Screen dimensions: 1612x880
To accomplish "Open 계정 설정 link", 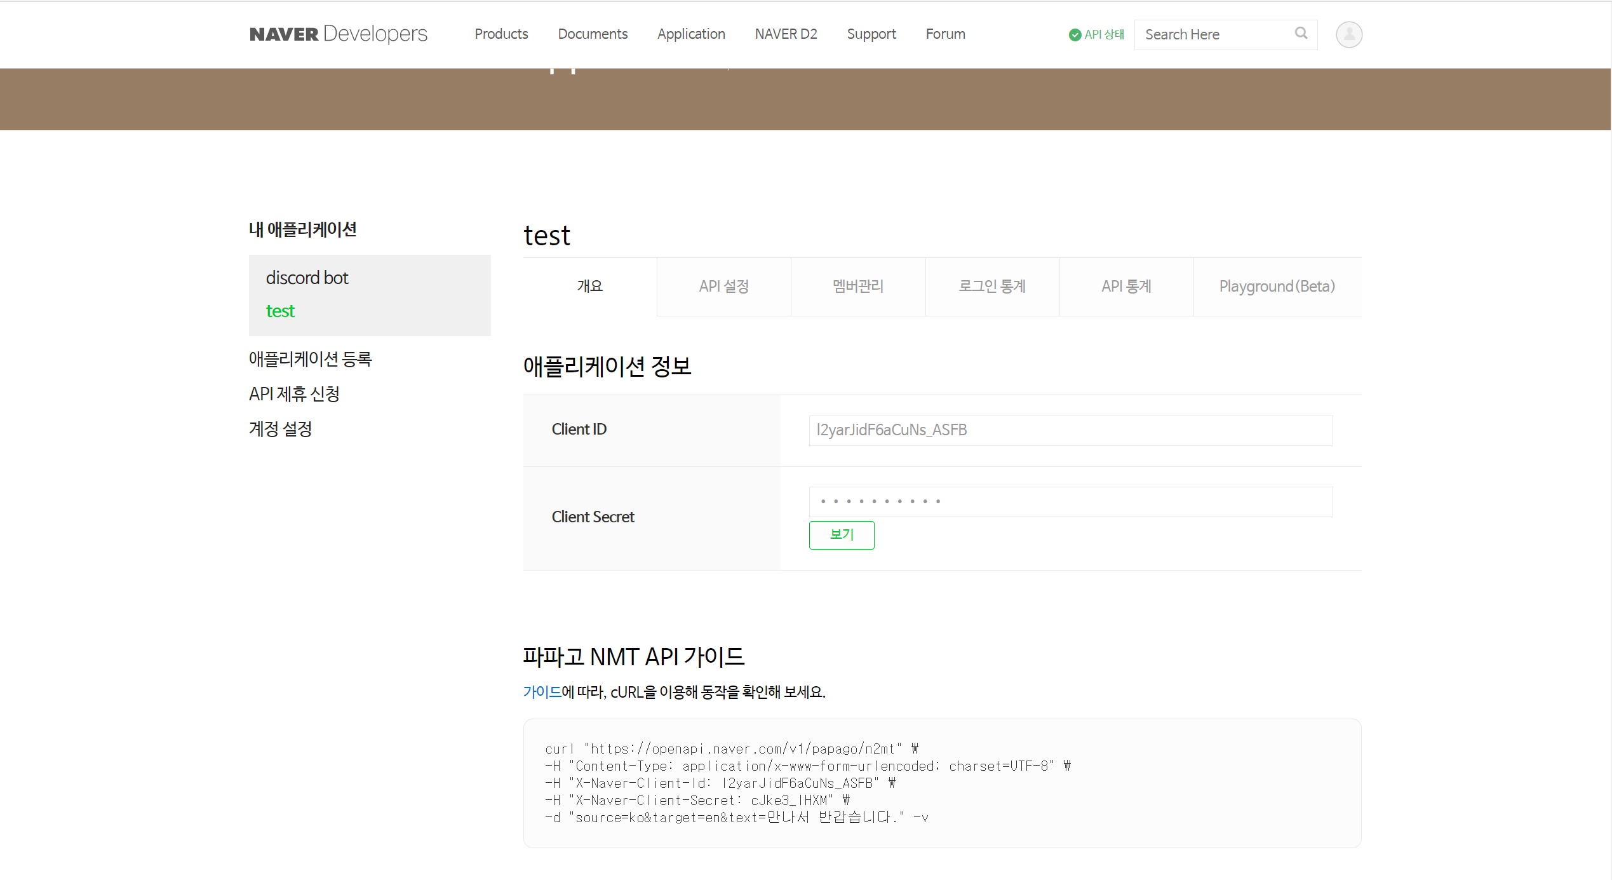I will [280, 429].
